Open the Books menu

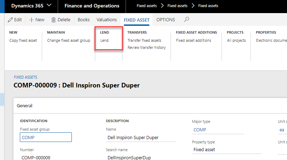pyautogui.click(x=84, y=19)
